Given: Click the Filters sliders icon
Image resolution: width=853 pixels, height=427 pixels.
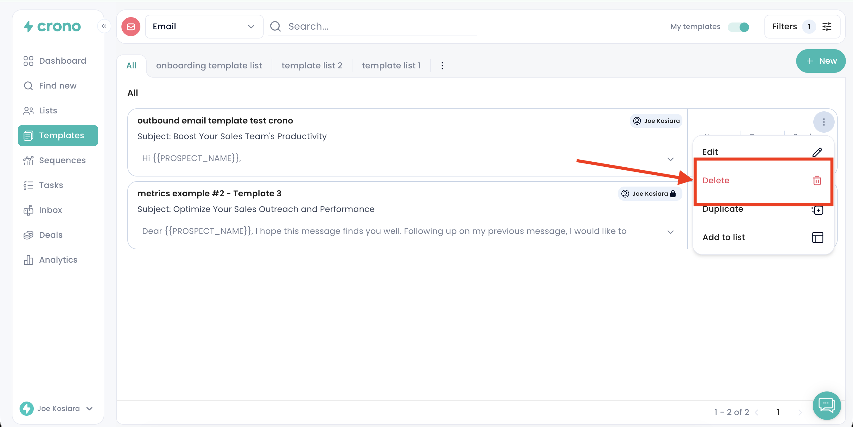Looking at the screenshot, I should coord(827,26).
